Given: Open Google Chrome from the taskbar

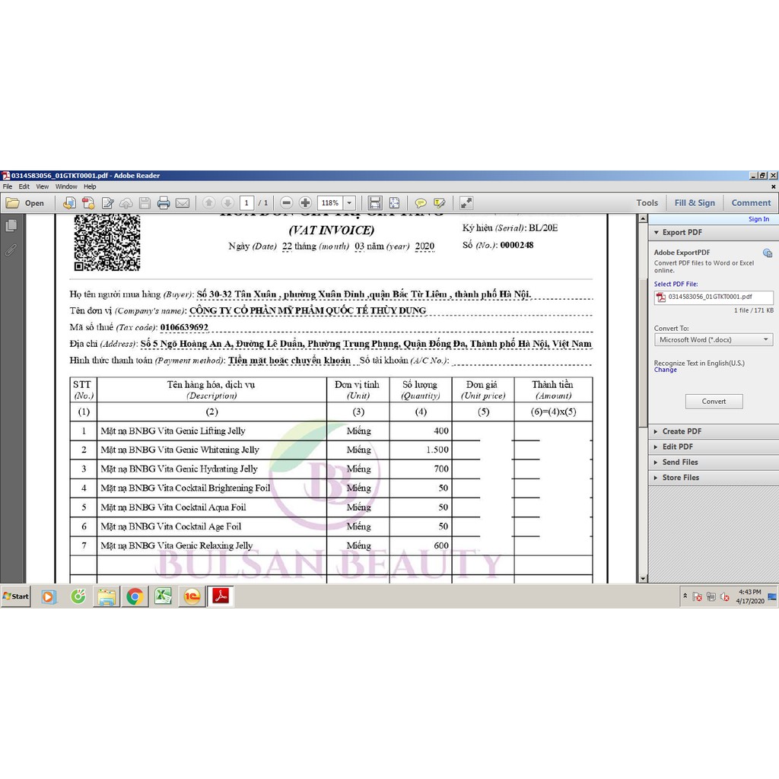Looking at the screenshot, I should click(135, 596).
